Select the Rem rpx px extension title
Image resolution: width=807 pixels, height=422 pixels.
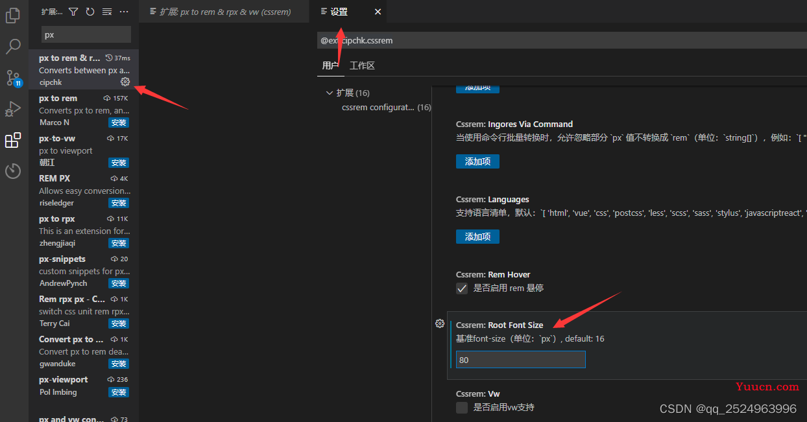71,299
